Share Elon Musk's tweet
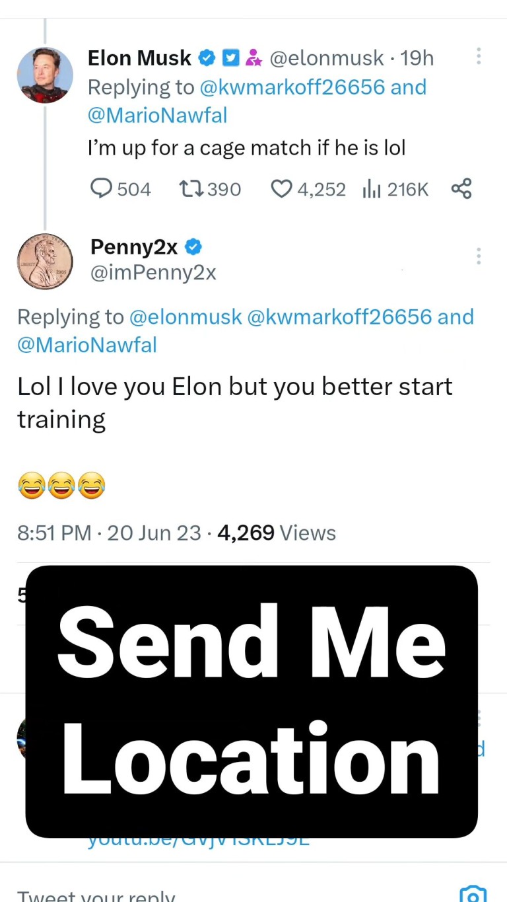507x902 pixels. [x=461, y=190]
